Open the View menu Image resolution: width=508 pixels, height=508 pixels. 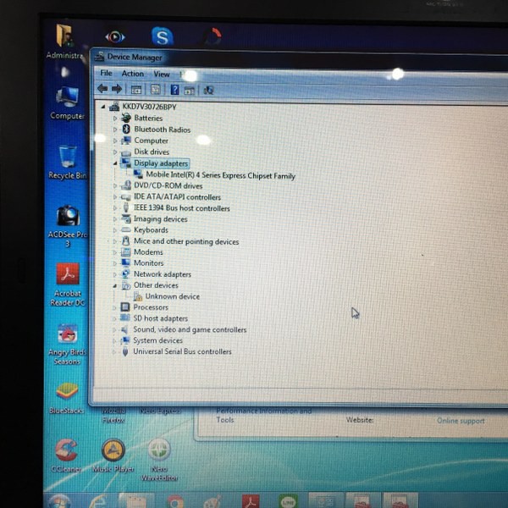coord(162,75)
